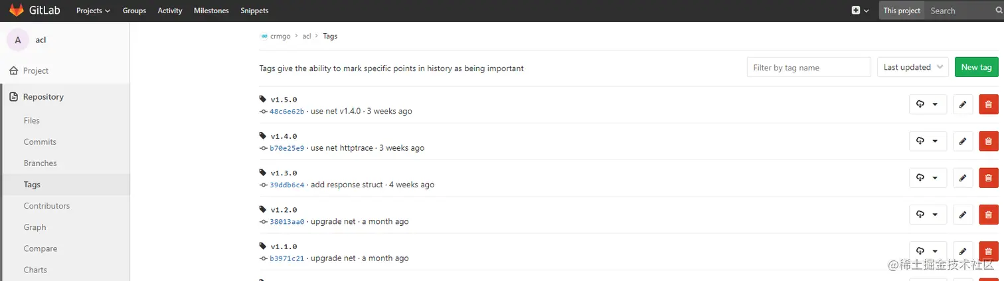1004x281 pixels.
Task: Open the Projects dropdown menu
Action: pos(93,11)
